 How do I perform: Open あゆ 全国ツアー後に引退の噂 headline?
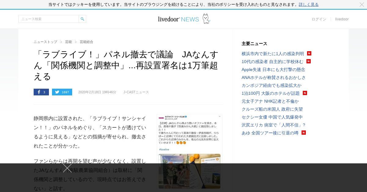pos(270,133)
